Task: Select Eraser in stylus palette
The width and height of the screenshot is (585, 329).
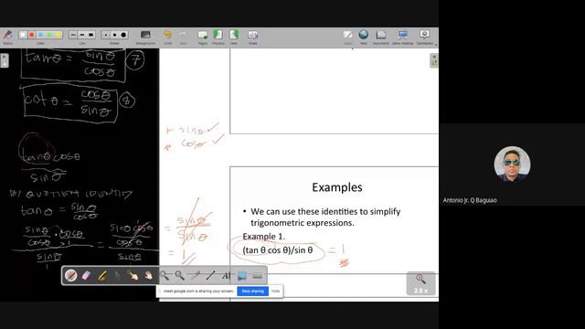Action: pos(86,275)
